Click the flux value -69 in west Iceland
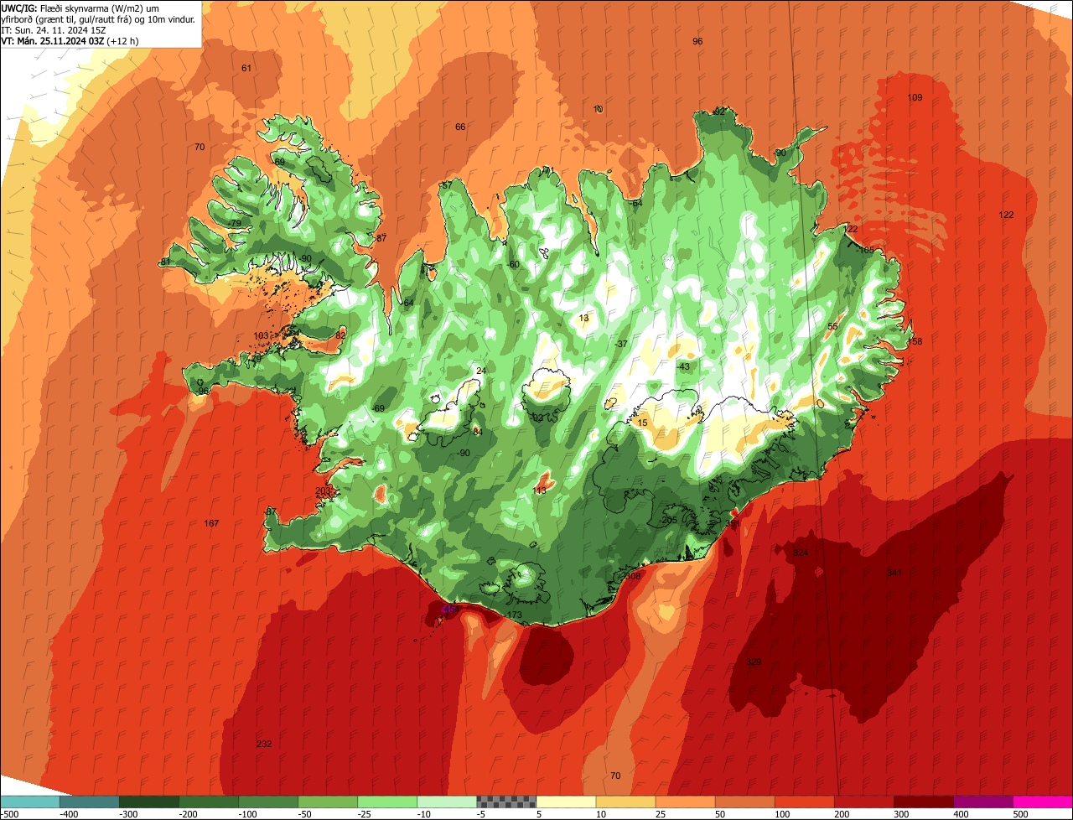The height and width of the screenshot is (820, 1073). (x=378, y=408)
